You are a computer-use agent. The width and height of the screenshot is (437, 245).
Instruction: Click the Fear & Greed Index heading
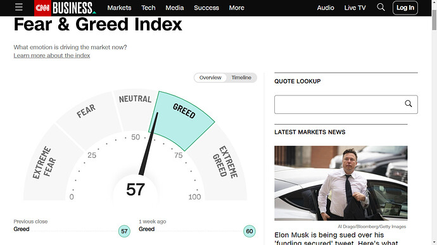98,25
